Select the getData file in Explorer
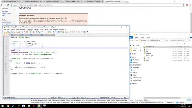The width and height of the screenshot is (192, 108). point(148,49)
